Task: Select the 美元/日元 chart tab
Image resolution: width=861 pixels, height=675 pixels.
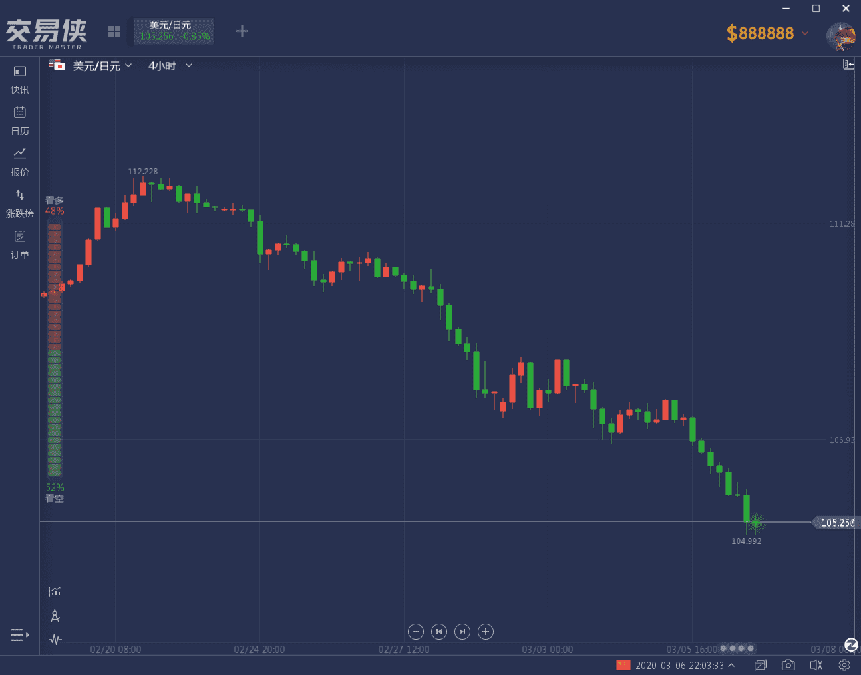Action: coord(174,31)
